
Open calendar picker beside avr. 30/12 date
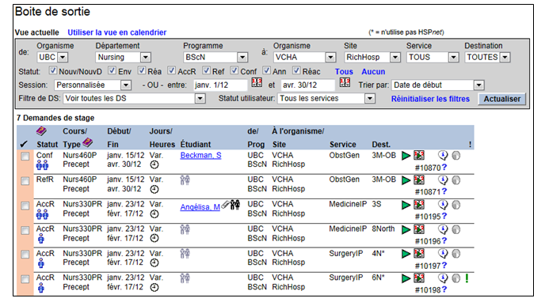pyautogui.click(x=345, y=83)
